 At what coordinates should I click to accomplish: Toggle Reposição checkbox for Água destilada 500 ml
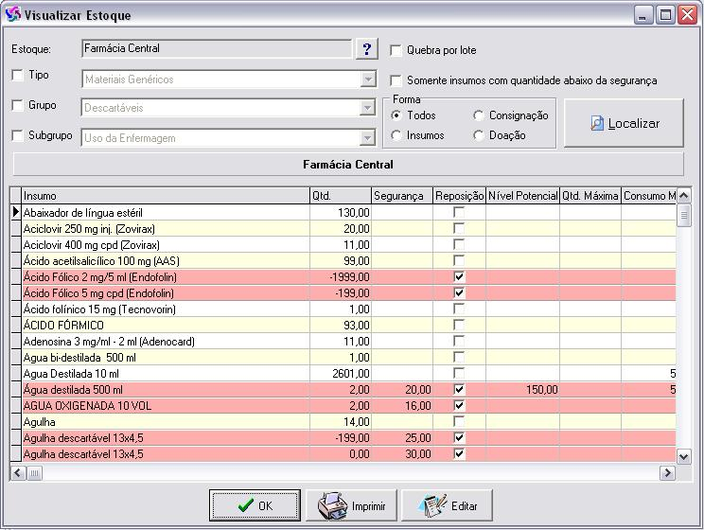(459, 389)
